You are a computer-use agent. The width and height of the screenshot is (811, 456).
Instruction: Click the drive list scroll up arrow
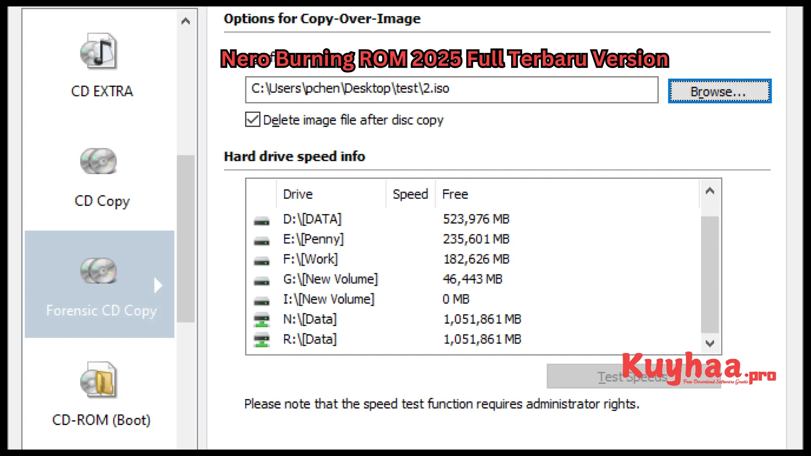(710, 191)
